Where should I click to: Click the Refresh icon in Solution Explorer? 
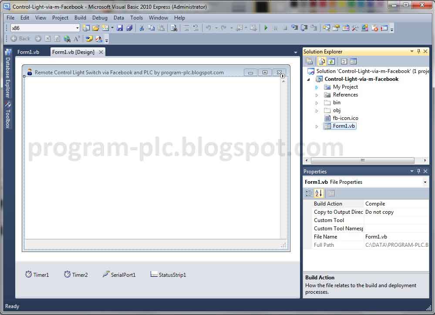pos(331,61)
